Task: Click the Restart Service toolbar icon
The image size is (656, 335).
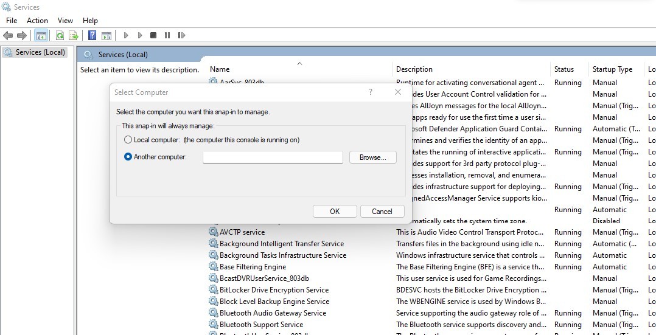Action: (181, 36)
